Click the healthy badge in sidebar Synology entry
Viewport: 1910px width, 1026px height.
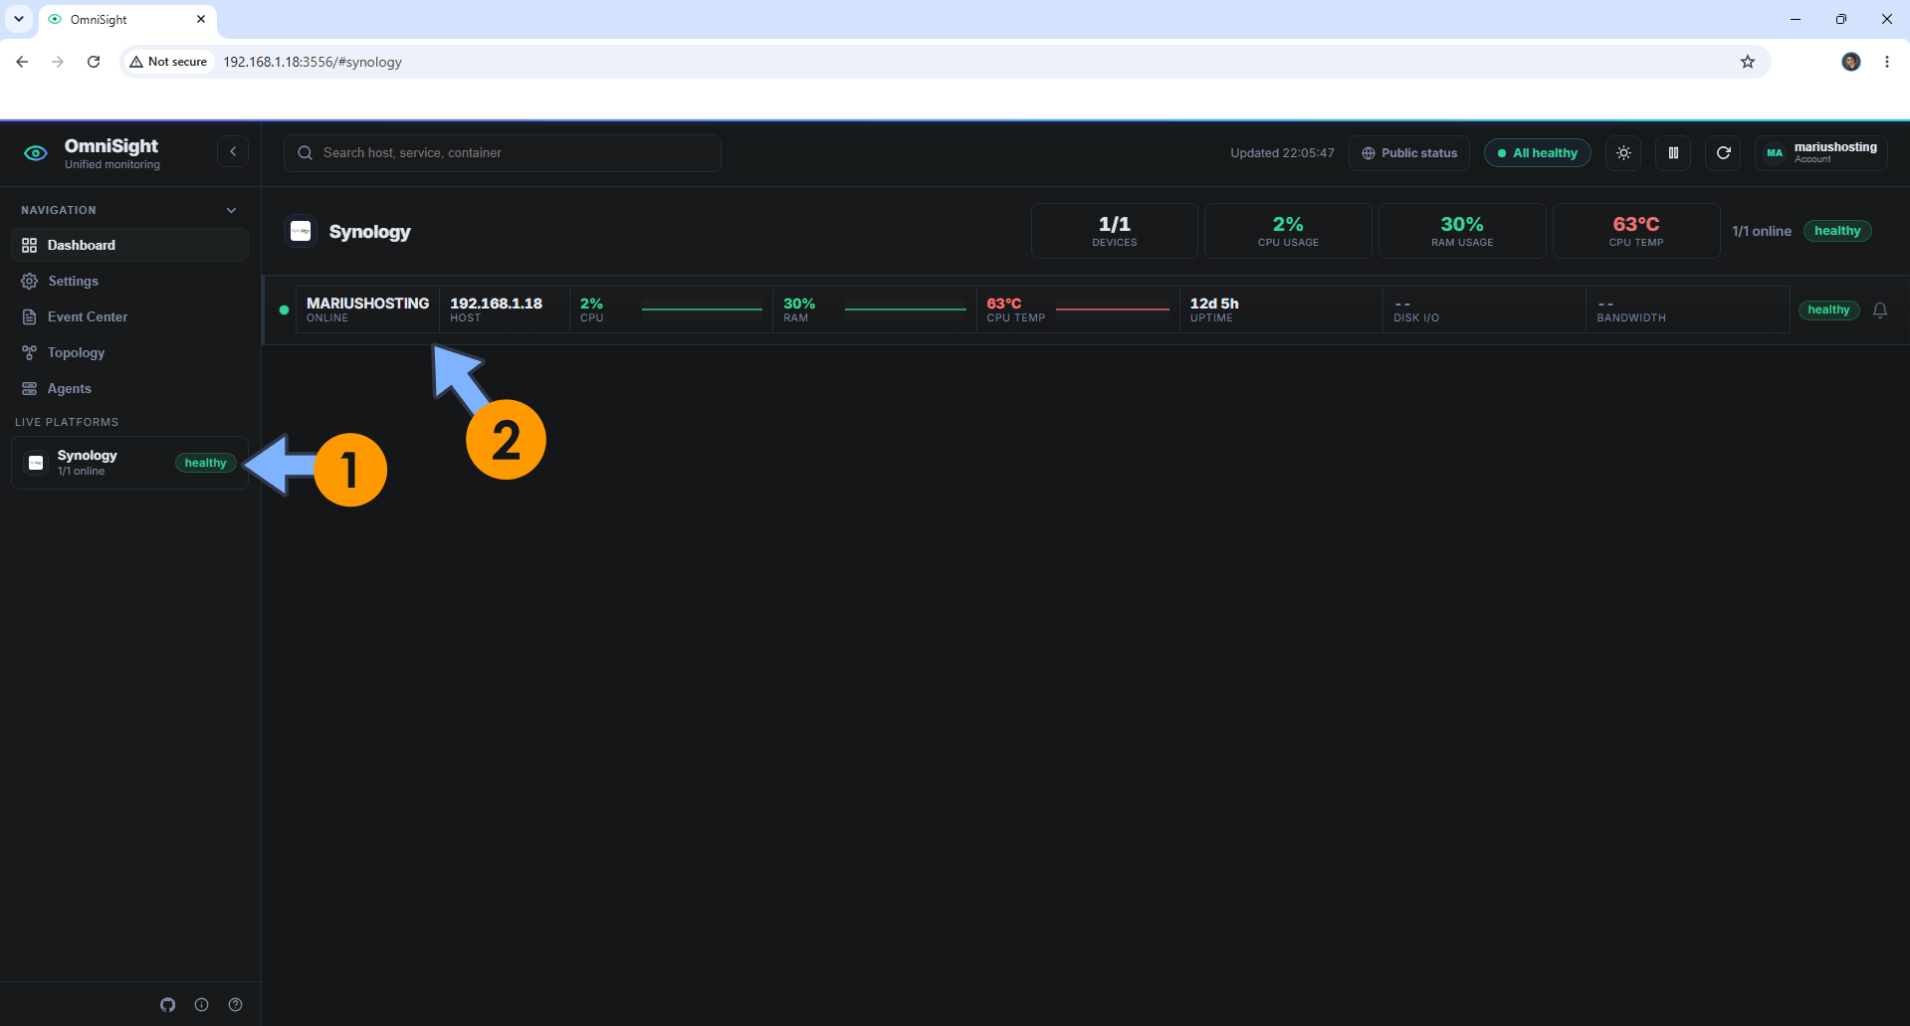[205, 463]
